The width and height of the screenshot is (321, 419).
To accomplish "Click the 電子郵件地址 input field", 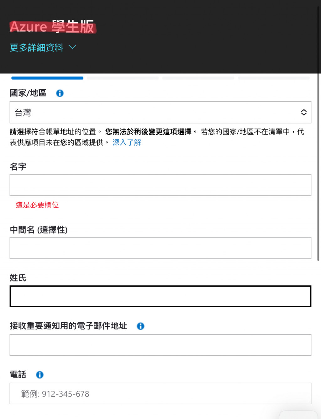I will [160, 345].
